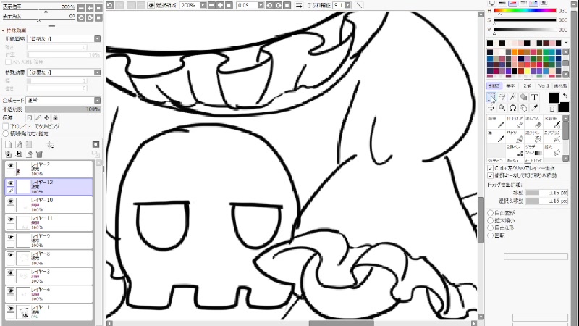The height and width of the screenshot is (326, 579).
Task: Pick the zoom magnifier tool
Action: [x=502, y=108]
